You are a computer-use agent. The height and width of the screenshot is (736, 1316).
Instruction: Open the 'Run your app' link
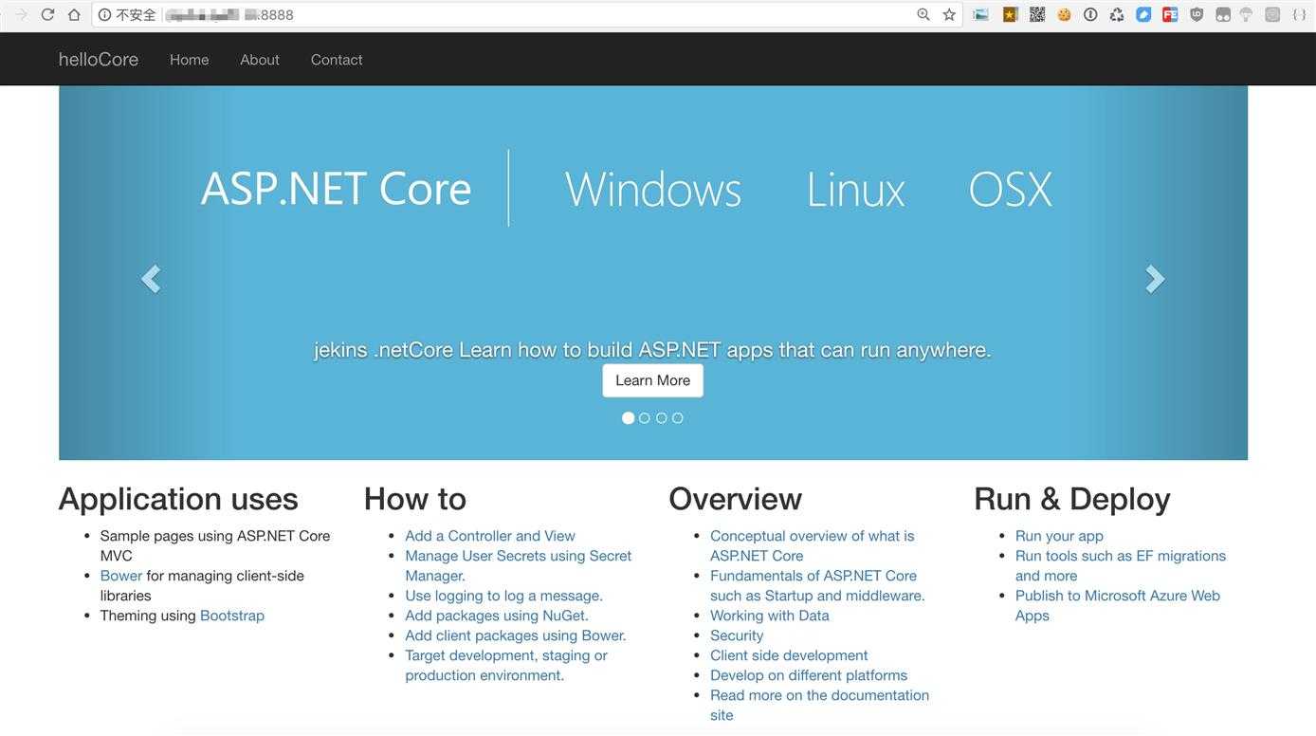(x=1059, y=536)
